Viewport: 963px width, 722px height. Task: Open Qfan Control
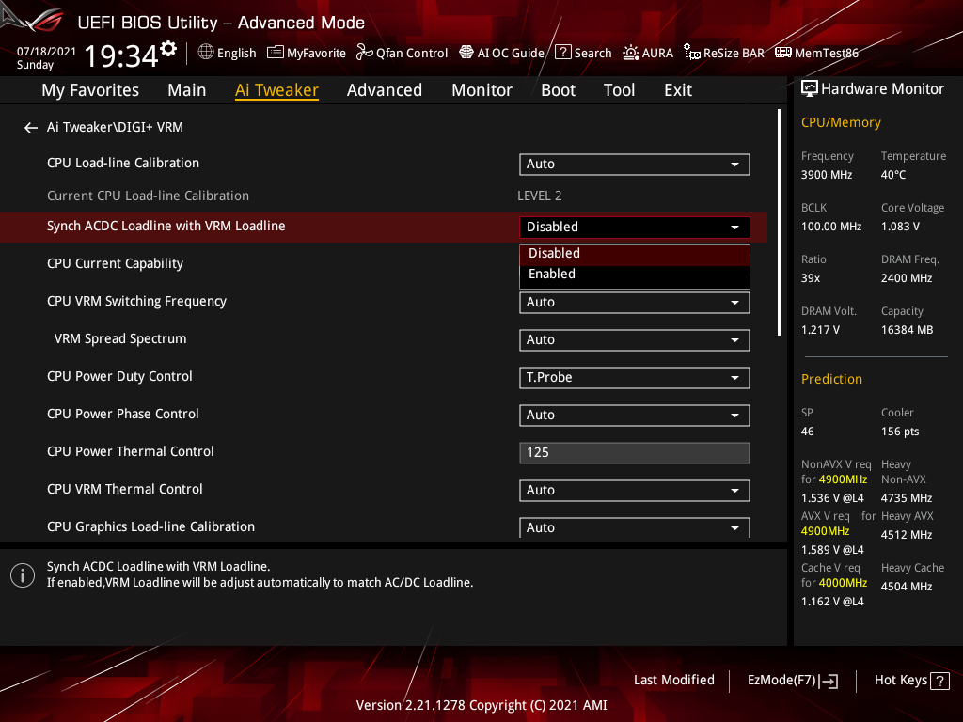tap(402, 53)
